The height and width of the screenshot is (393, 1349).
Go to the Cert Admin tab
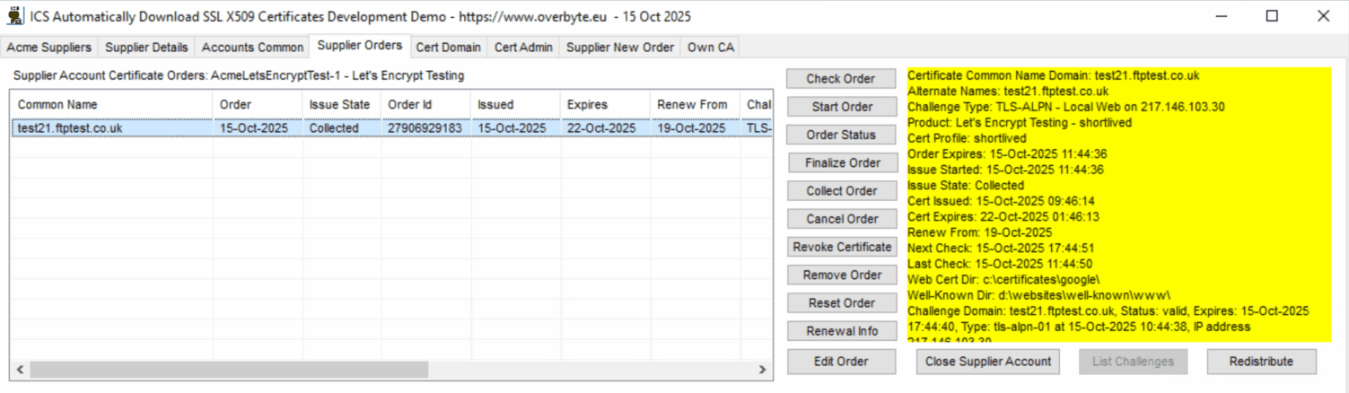[x=523, y=48]
